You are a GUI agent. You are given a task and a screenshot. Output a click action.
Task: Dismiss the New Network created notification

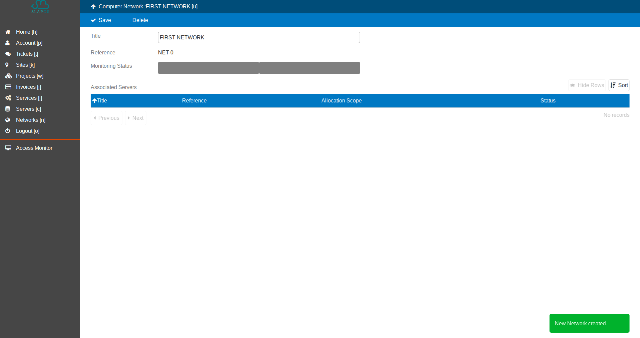click(x=589, y=323)
